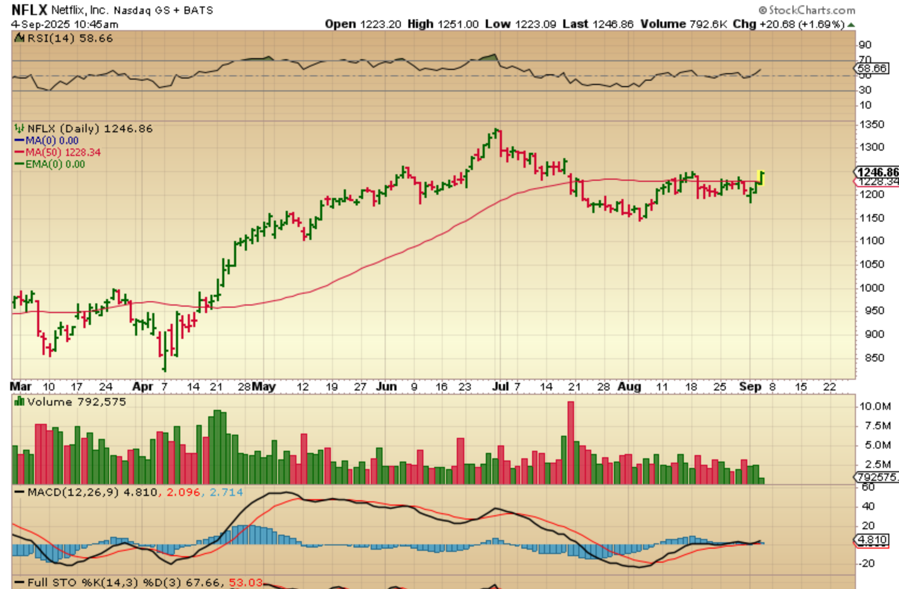Click the Apr label on the date axis
Viewport: 899px width, 589px height.
[143, 387]
